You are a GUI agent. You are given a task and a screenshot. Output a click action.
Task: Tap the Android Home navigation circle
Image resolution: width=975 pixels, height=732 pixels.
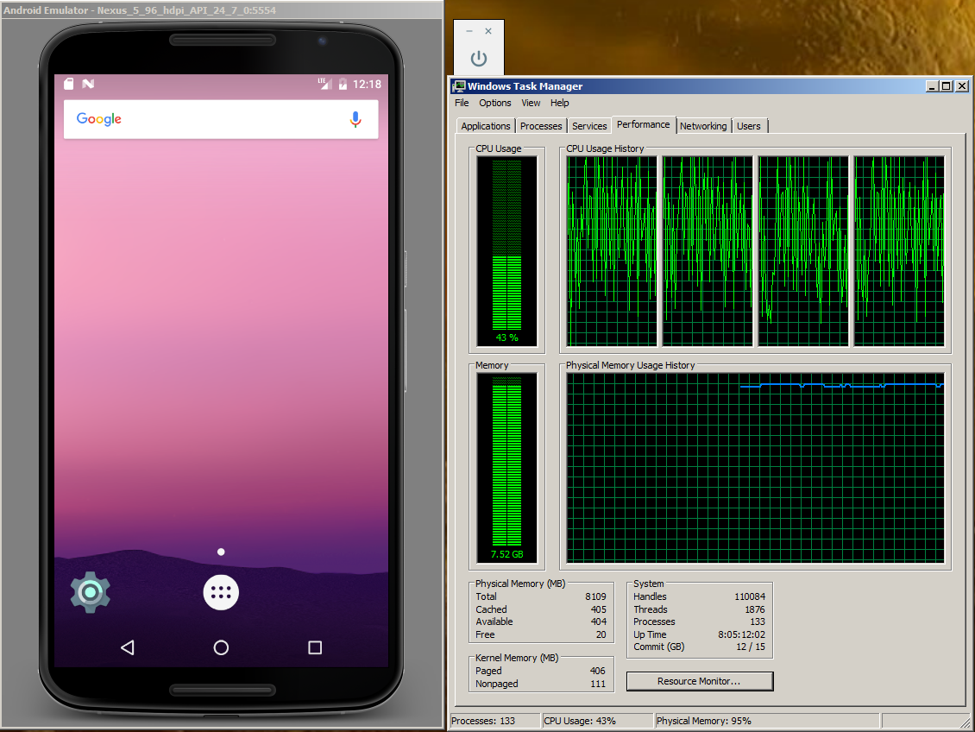point(221,647)
